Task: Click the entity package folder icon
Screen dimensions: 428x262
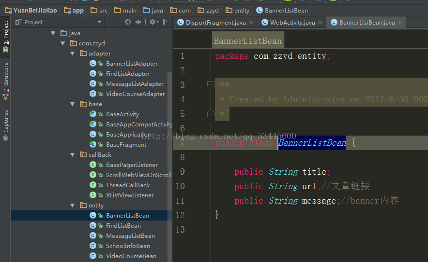Action: tap(83, 205)
